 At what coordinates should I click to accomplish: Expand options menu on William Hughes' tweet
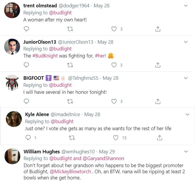186,152
